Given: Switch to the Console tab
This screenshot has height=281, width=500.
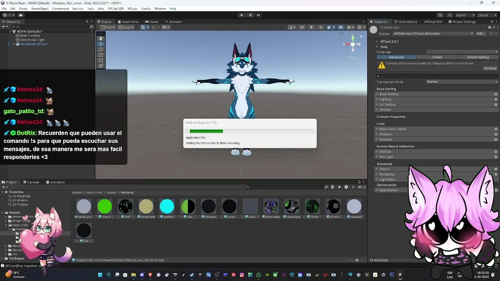Looking at the screenshot, I should [31, 182].
